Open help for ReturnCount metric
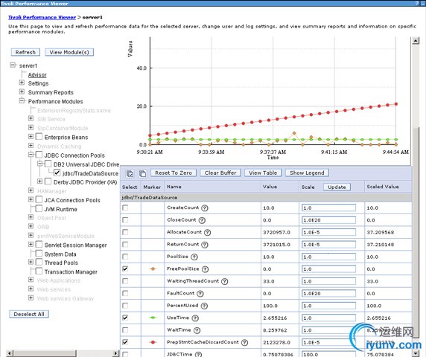Screen dimensions: 426x357 tap(205, 245)
